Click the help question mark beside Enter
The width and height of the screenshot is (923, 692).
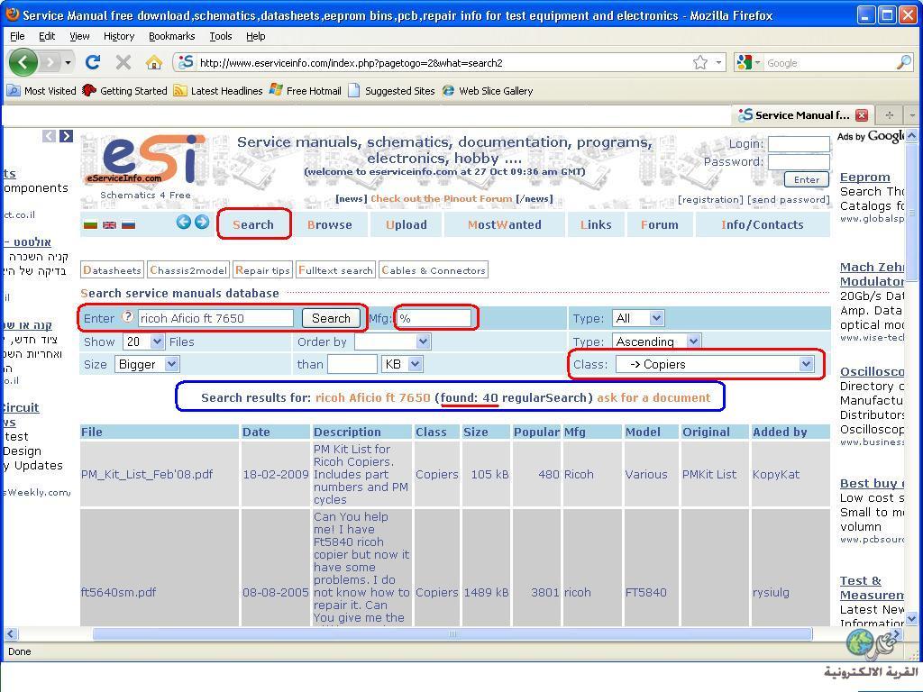click(x=128, y=316)
